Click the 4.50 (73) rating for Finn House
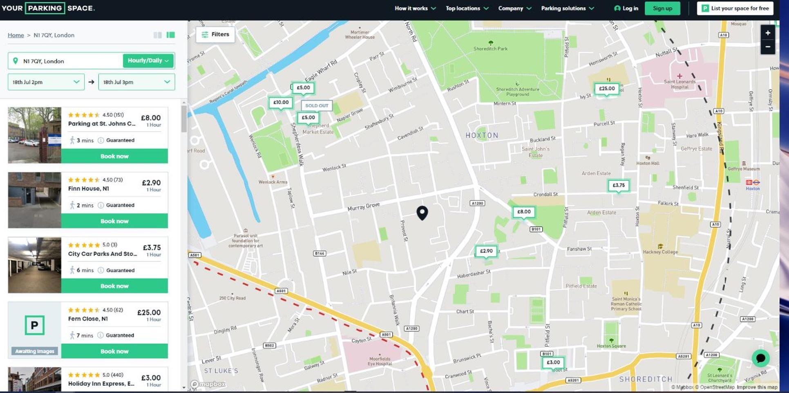The height and width of the screenshot is (393, 789). point(112,180)
